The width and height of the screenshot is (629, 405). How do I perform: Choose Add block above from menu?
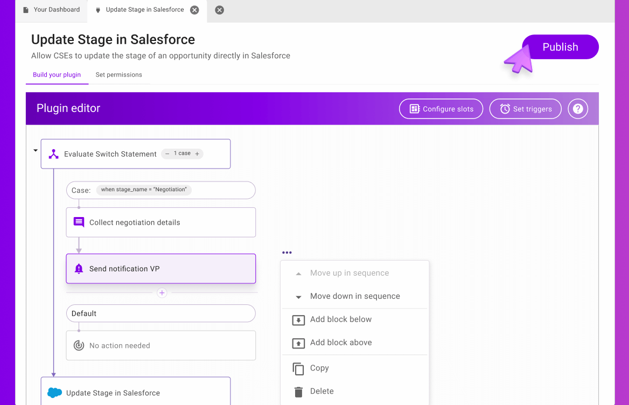click(340, 343)
